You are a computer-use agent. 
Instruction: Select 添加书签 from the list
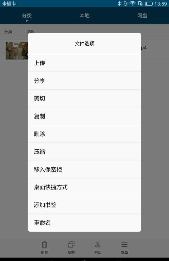click(84, 205)
